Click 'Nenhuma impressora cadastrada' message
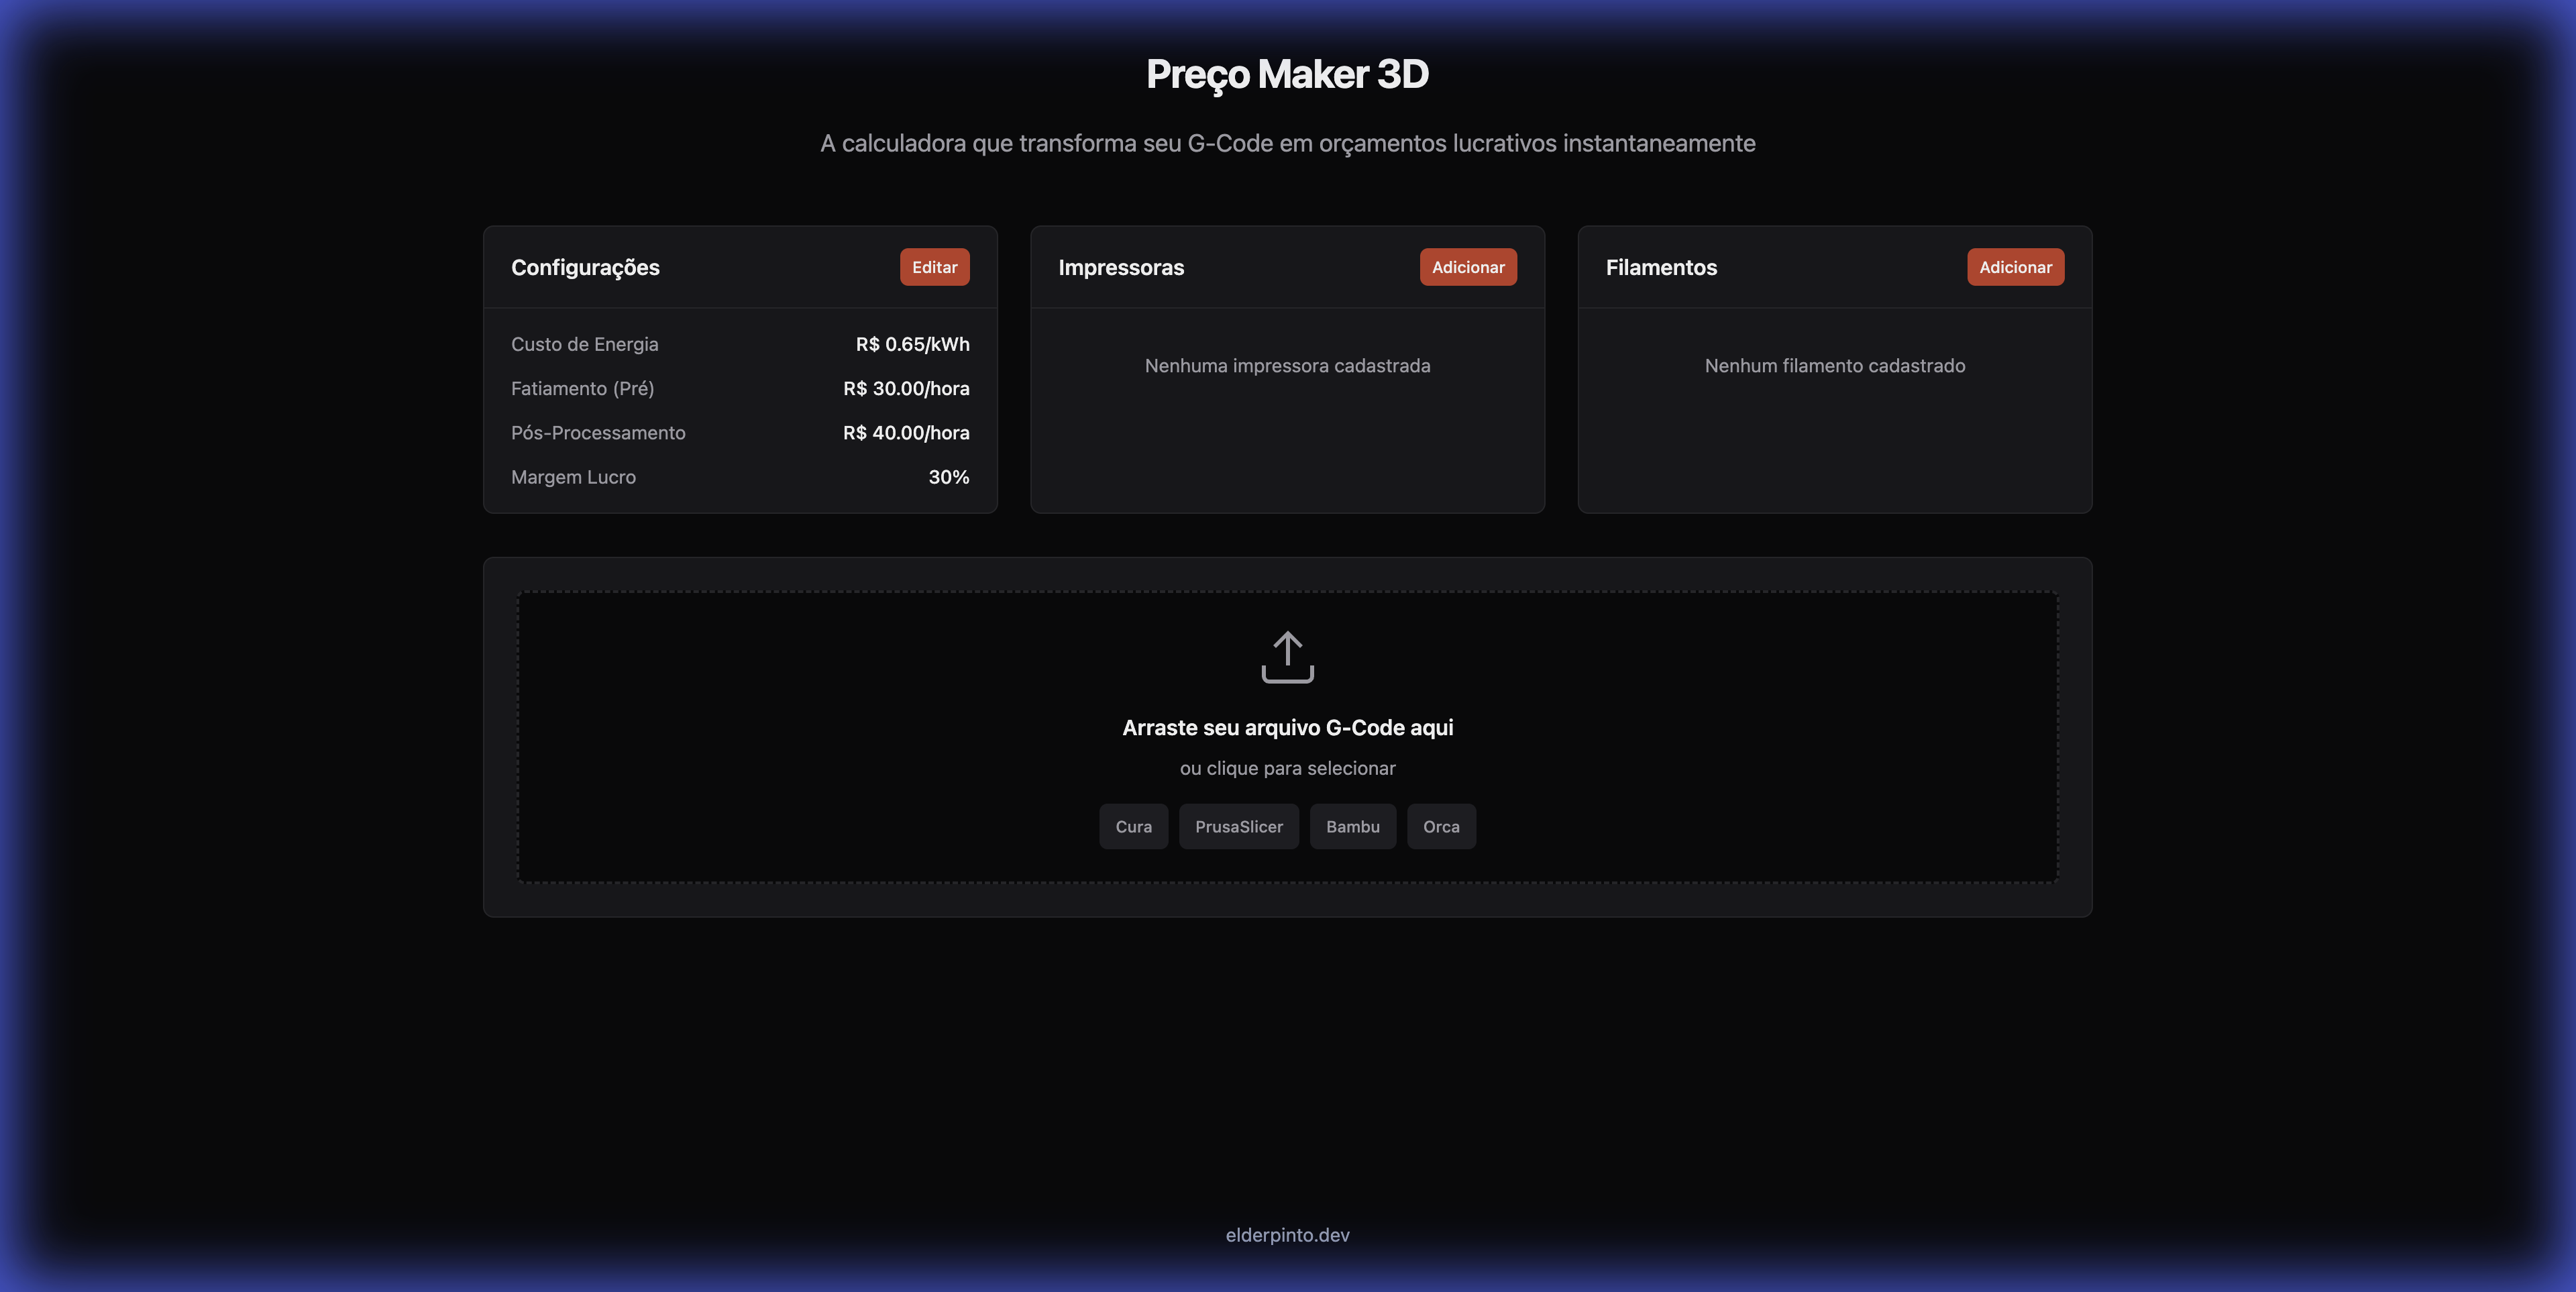Image resolution: width=2576 pixels, height=1292 pixels. pos(1288,365)
